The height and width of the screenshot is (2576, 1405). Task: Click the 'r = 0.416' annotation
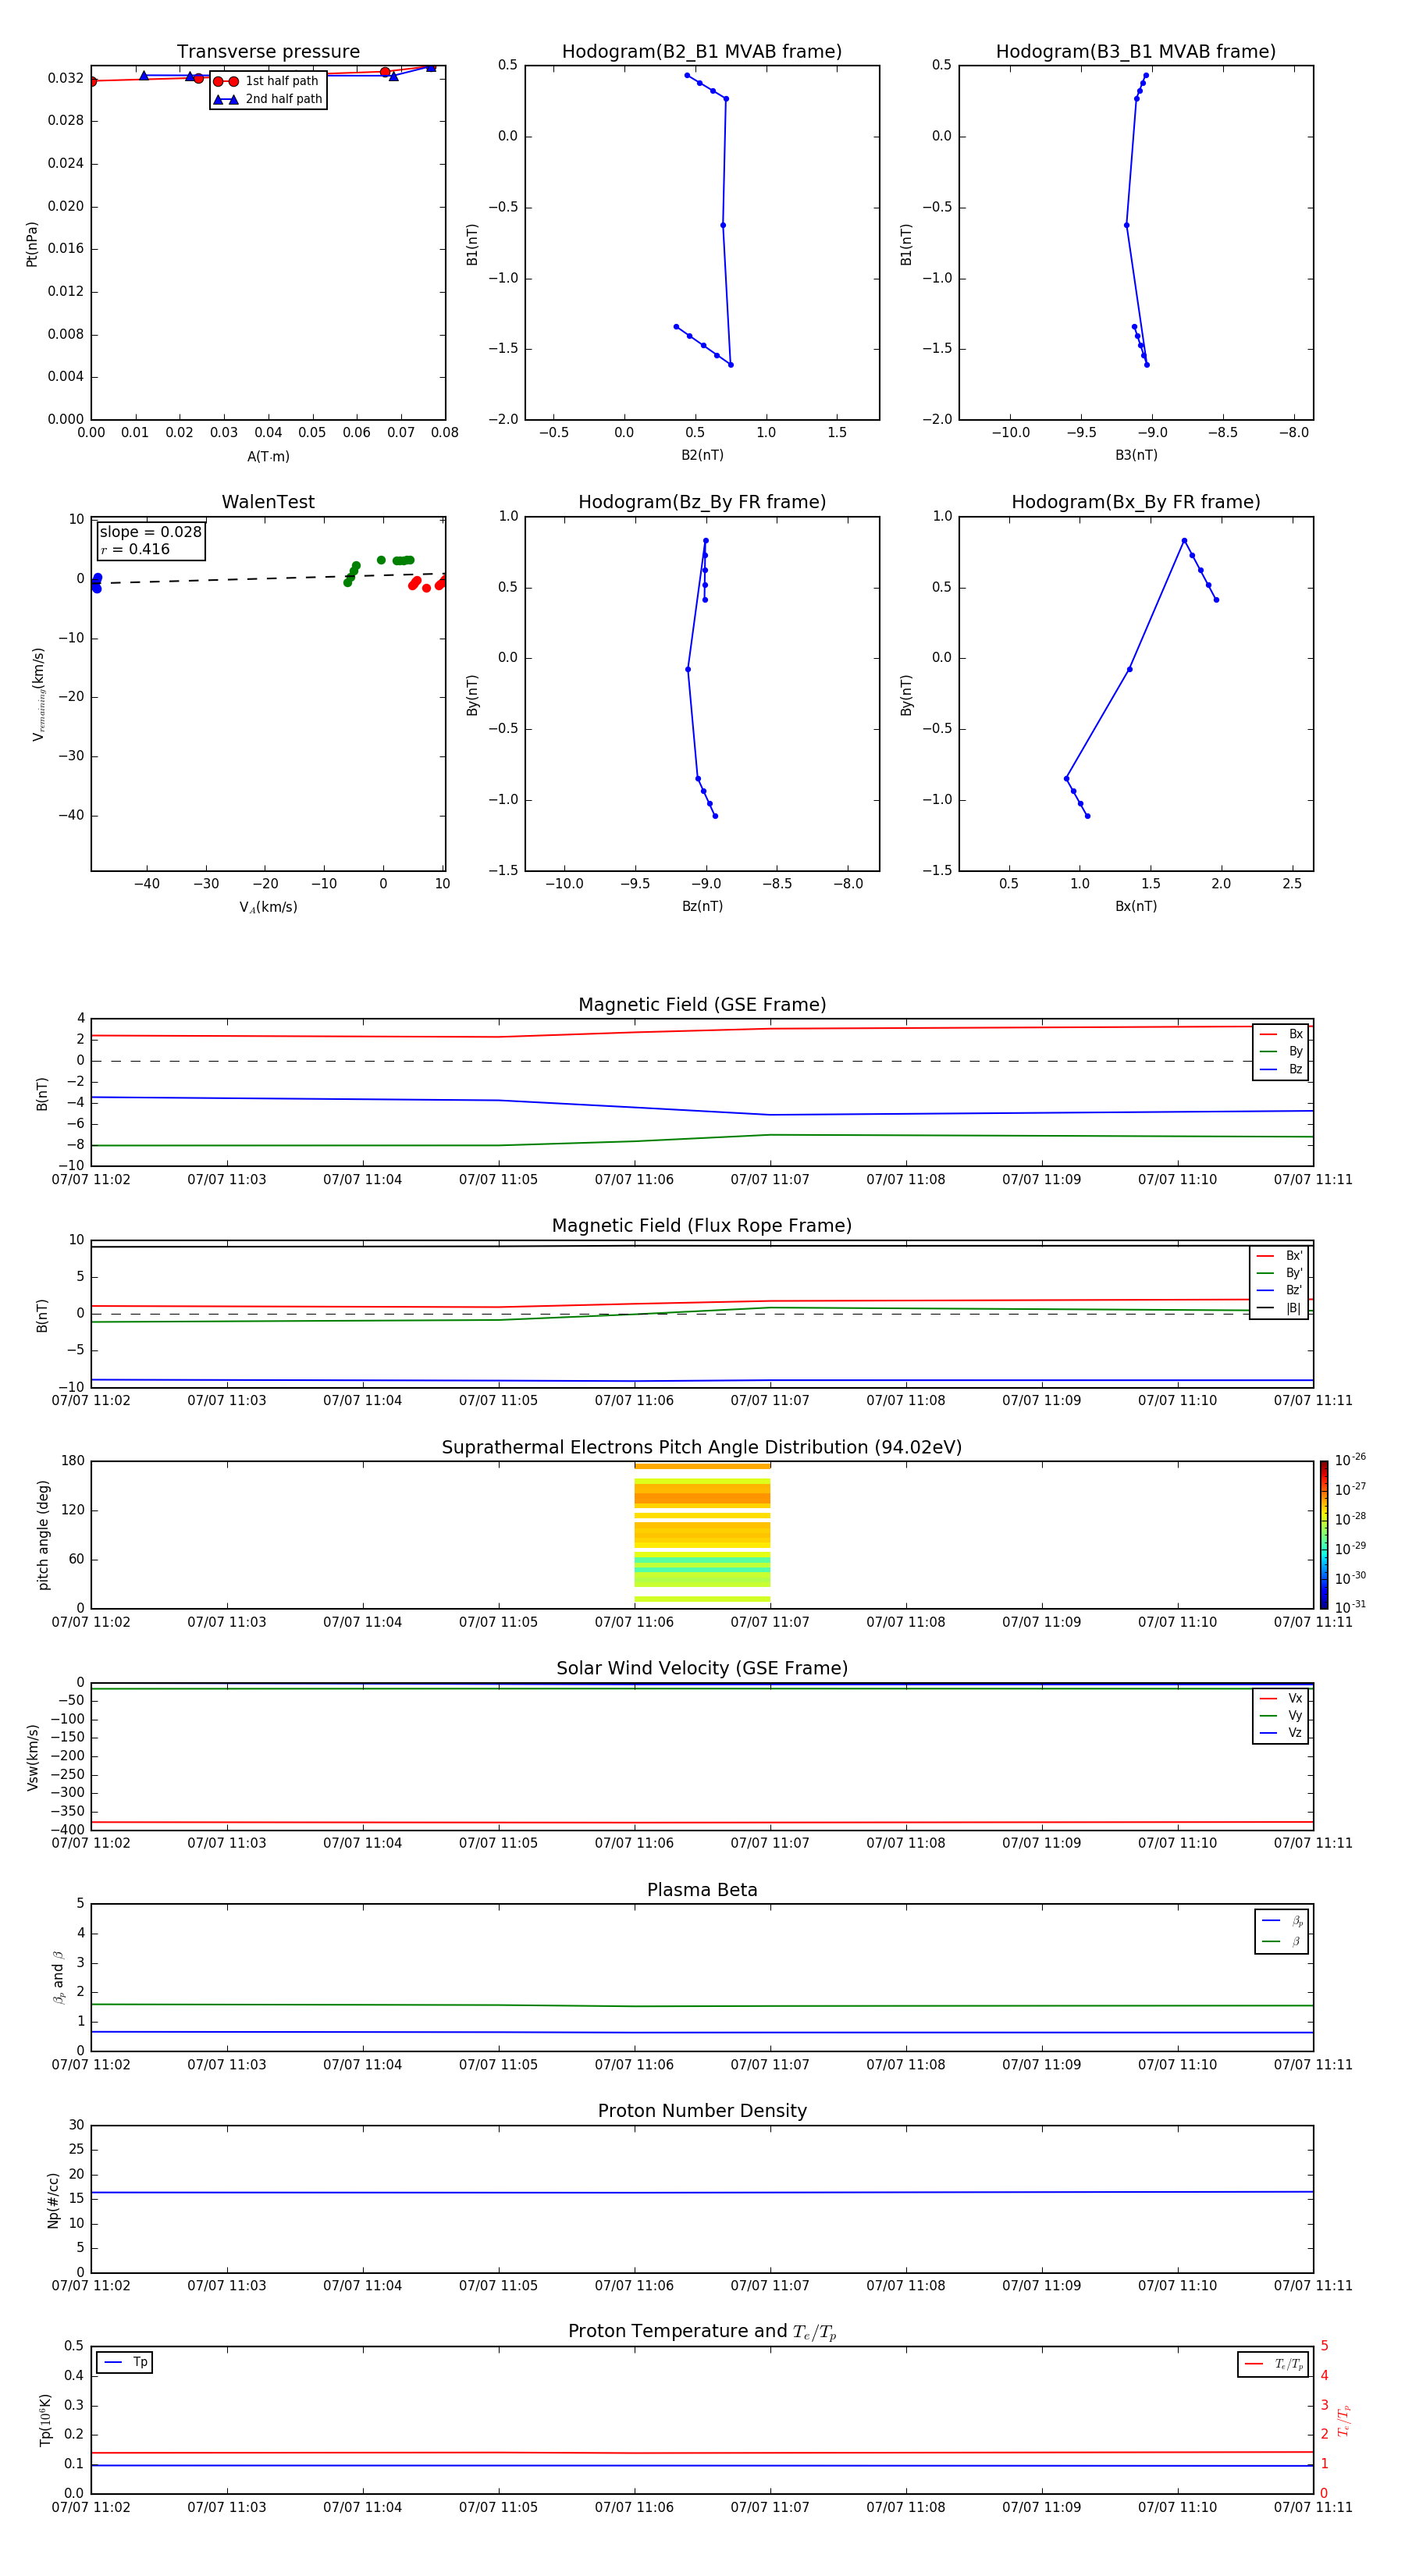click(135, 549)
